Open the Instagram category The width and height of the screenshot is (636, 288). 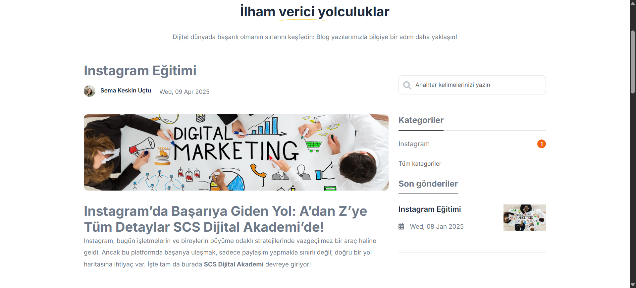[414, 144]
